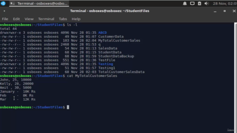Open the View menu
Screen dimensions: 237x133
click(x=29, y=19)
